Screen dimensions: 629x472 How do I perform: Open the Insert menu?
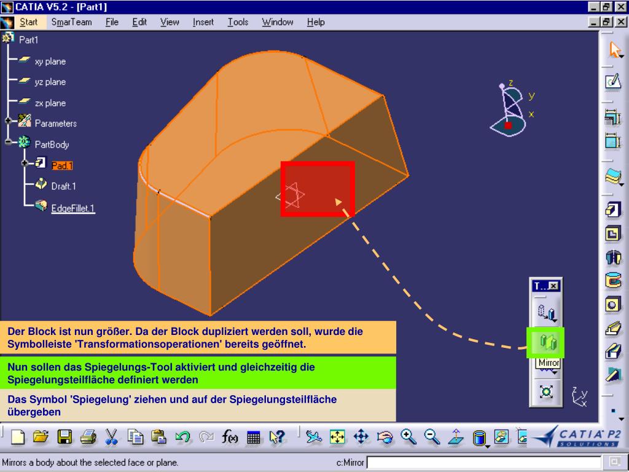(203, 22)
